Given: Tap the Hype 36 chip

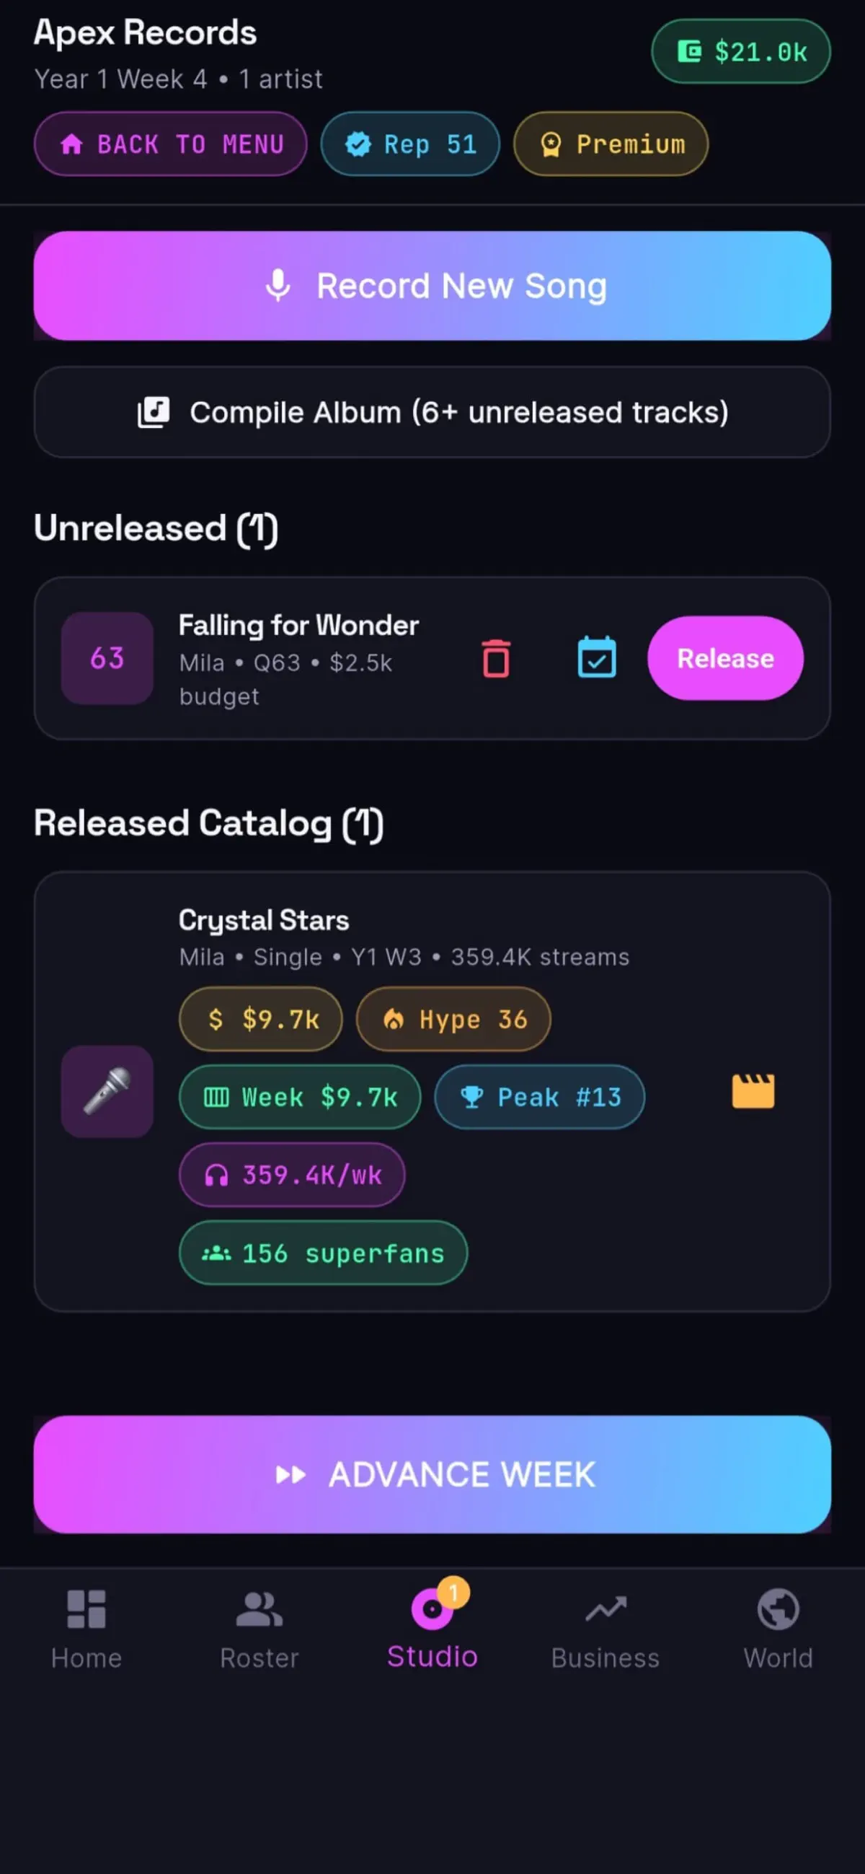Looking at the screenshot, I should click(x=453, y=1019).
